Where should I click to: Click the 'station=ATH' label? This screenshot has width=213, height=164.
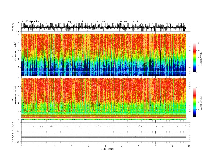[100, 21]
